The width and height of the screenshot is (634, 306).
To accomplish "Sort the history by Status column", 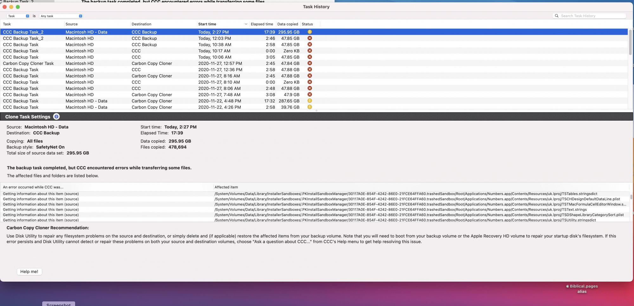I will tap(307, 24).
